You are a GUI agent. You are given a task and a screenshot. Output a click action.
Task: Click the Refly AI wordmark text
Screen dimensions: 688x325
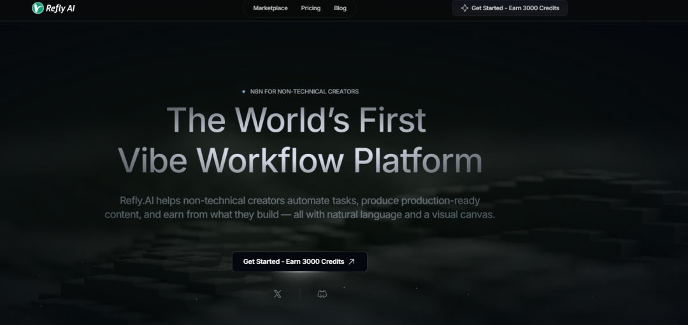tap(60, 8)
